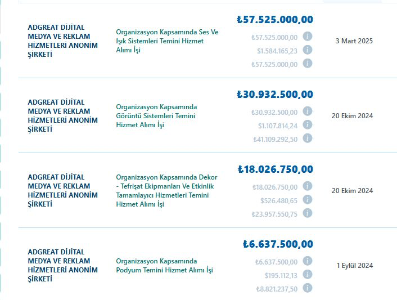Click info icon beside ₺41.109.292,50
Viewport: 397px width, 300px height.
coord(308,138)
